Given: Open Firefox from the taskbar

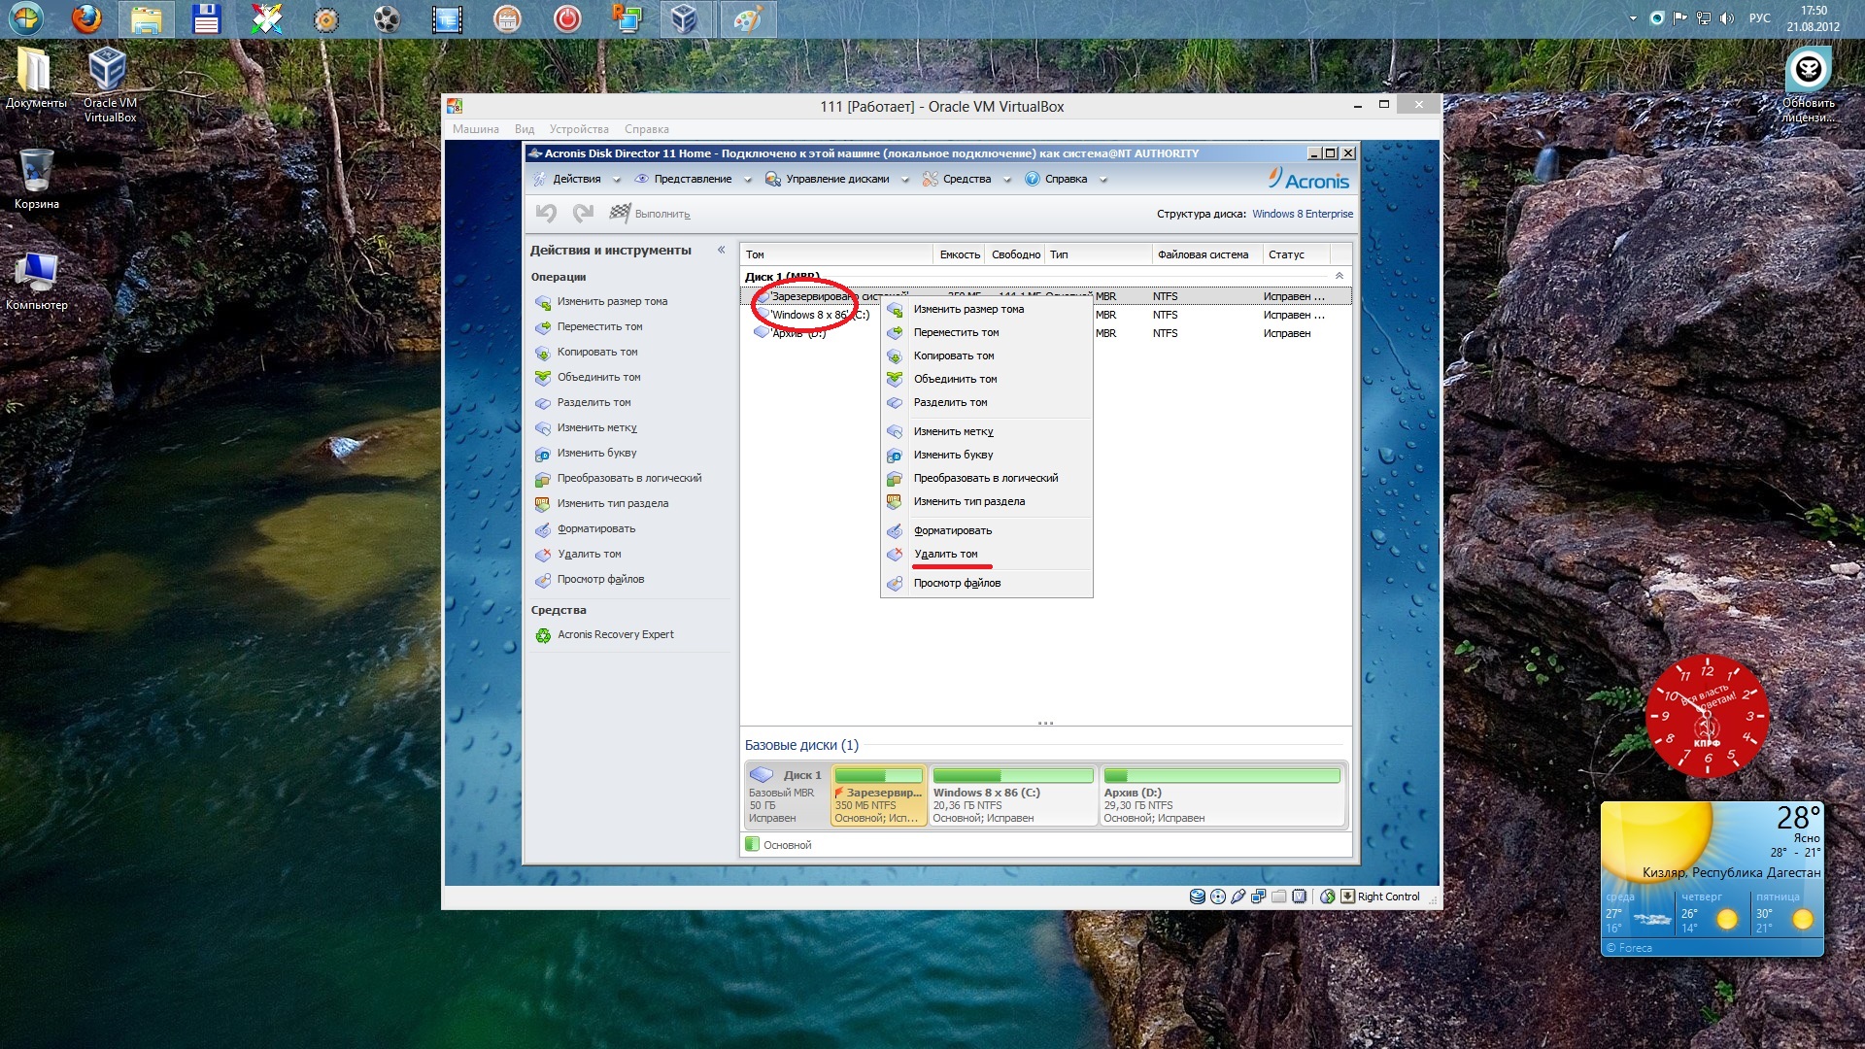Looking at the screenshot, I should (86, 18).
